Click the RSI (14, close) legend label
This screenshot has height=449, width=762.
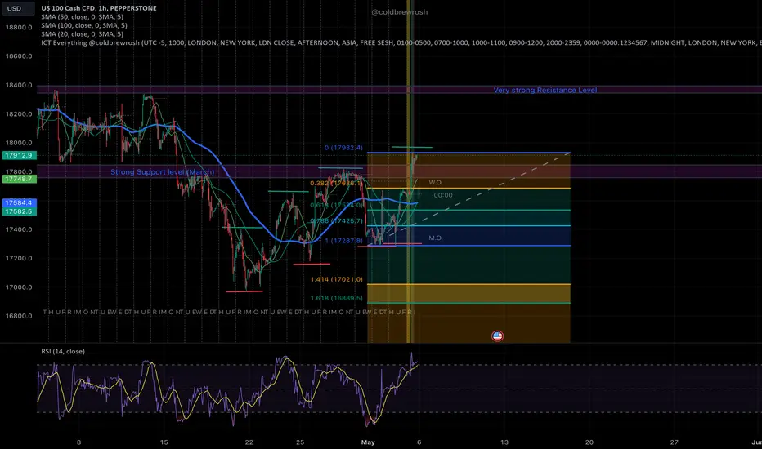(63, 351)
